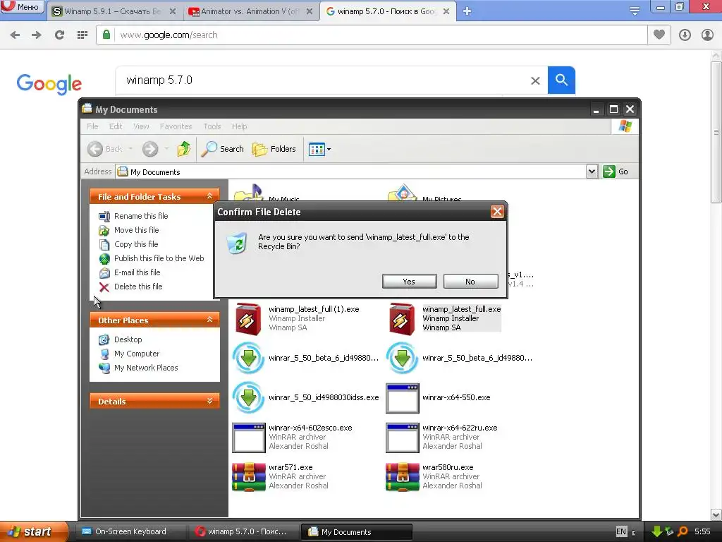Close the Confirm File Delete dialog
Image resolution: width=722 pixels, height=542 pixels.
pyautogui.click(x=497, y=212)
